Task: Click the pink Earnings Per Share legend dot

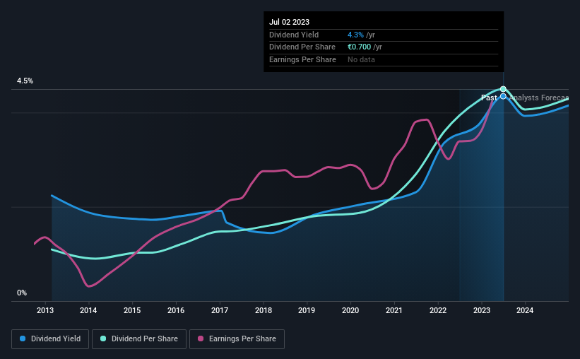Action: point(201,339)
